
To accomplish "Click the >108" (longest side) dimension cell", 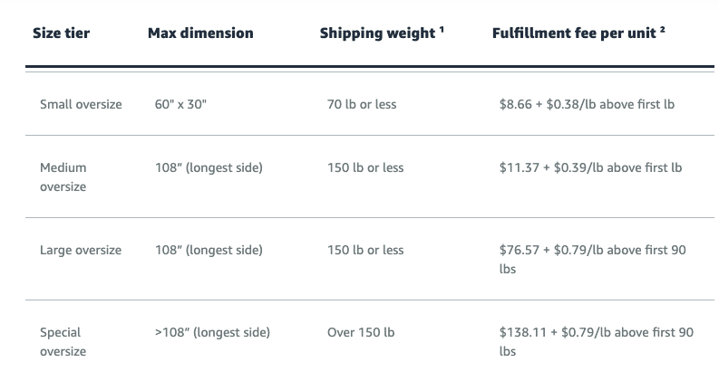I will click(212, 332).
